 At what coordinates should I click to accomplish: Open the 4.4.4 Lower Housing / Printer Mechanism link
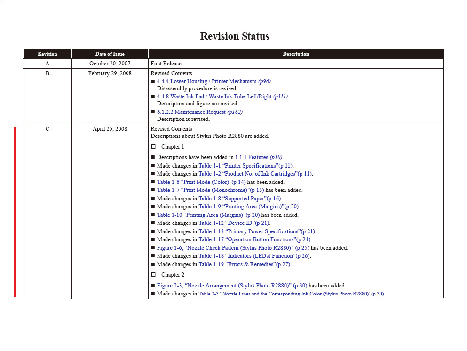(214, 81)
